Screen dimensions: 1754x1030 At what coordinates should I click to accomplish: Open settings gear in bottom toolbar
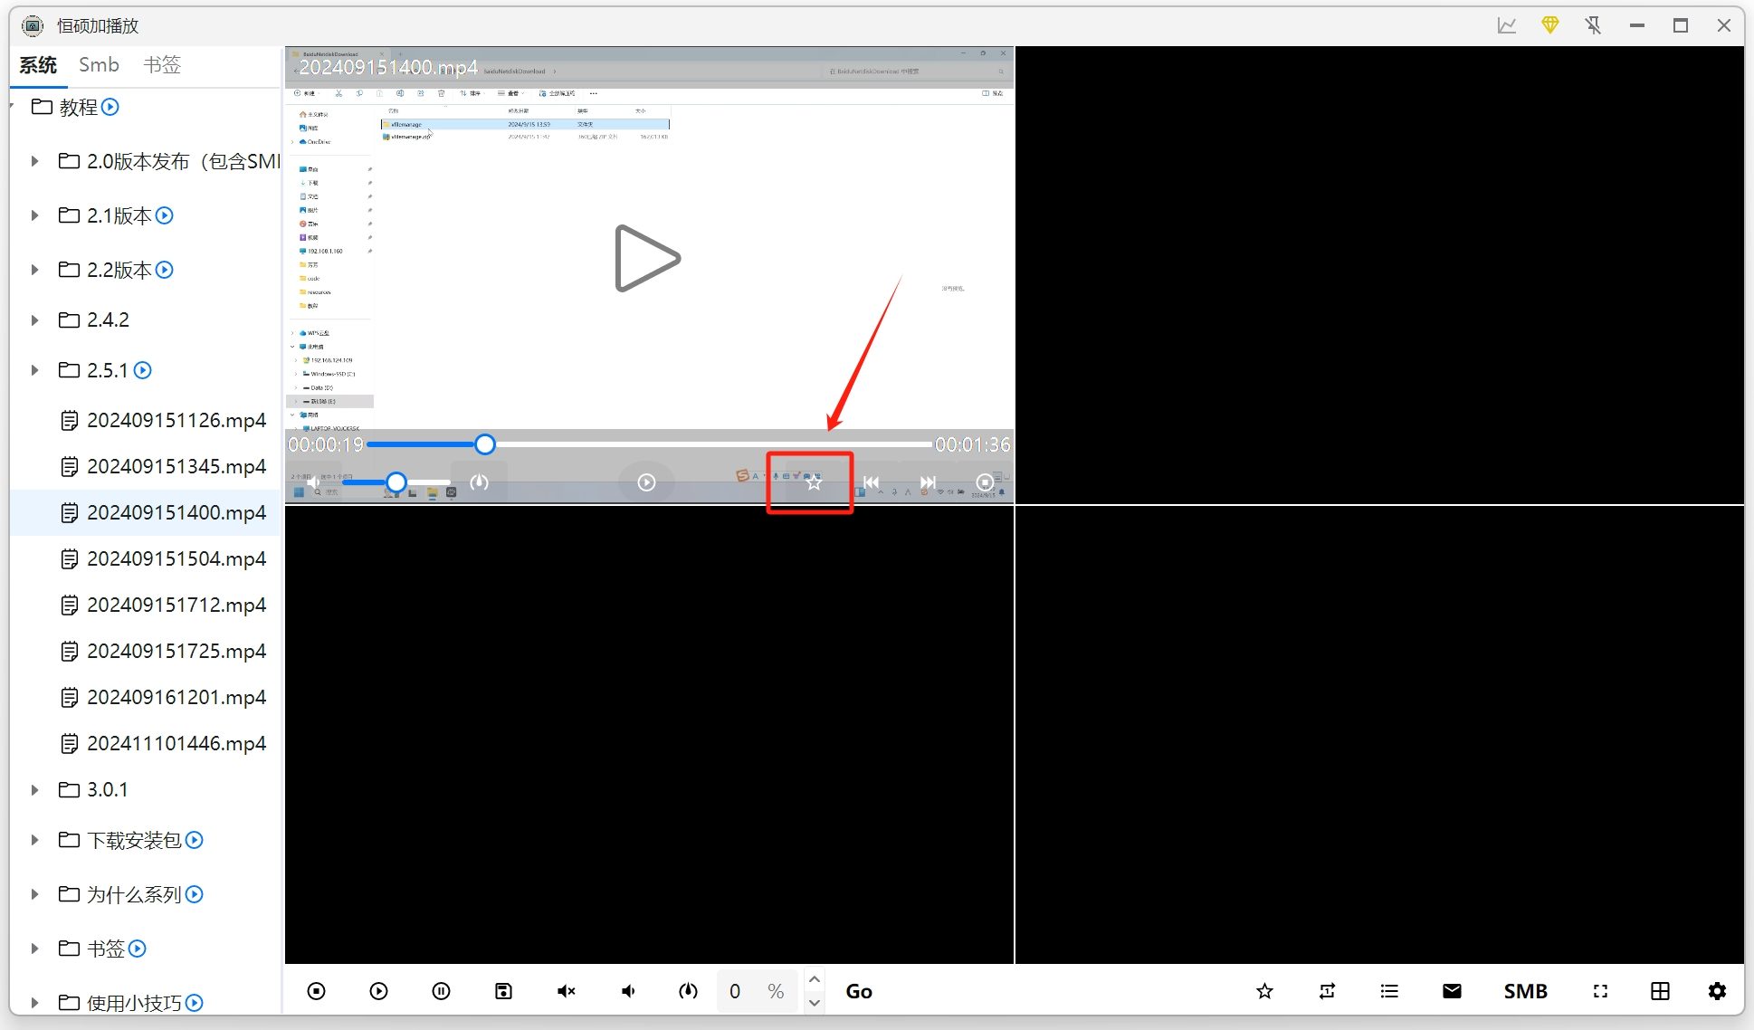point(1717,991)
